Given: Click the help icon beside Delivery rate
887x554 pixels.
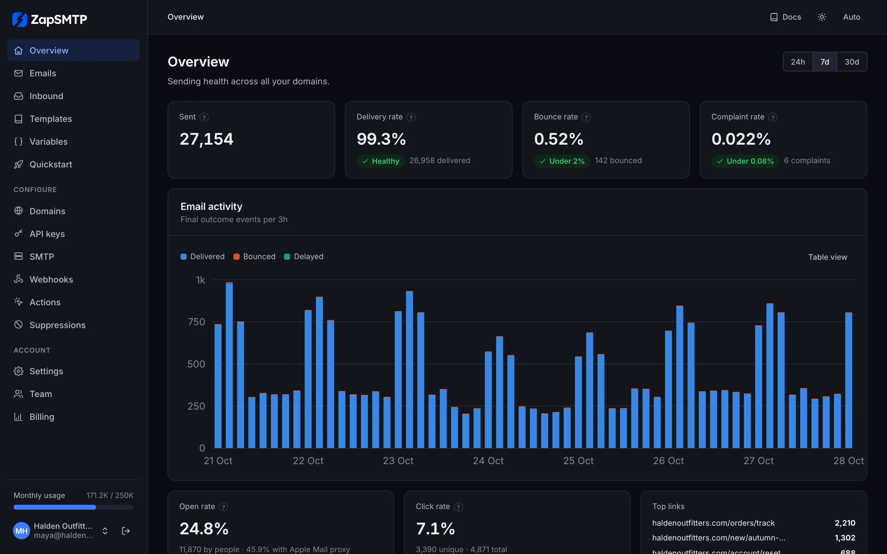Looking at the screenshot, I should coord(411,117).
